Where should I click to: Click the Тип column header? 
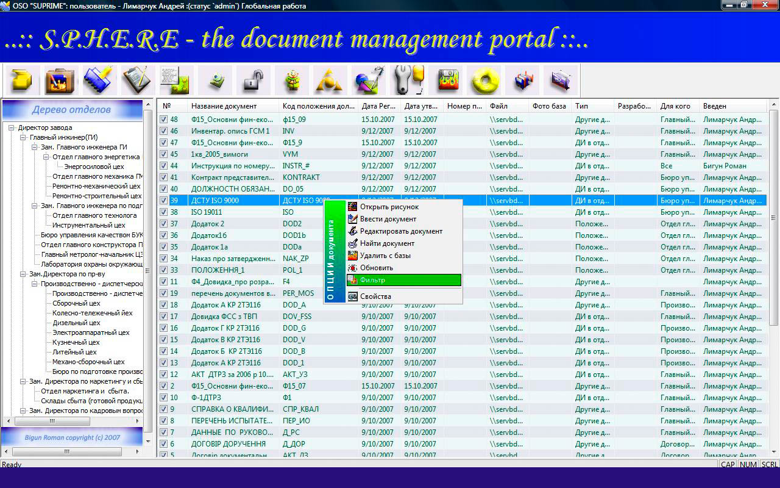point(592,106)
